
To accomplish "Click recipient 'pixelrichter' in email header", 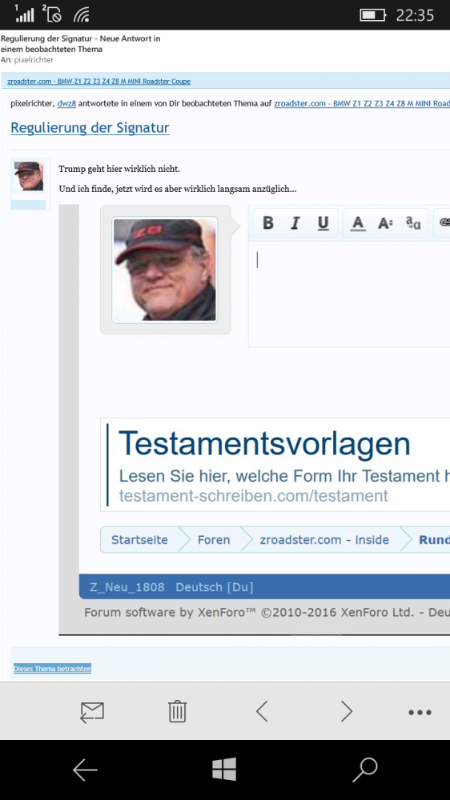I will (34, 60).
